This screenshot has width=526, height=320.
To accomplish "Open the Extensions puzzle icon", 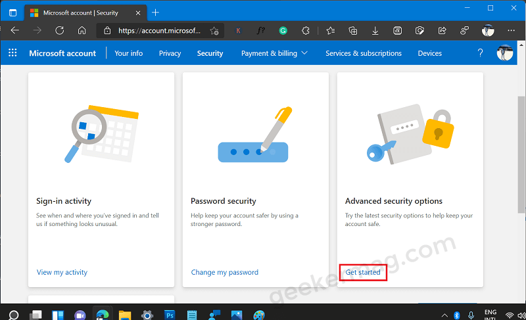I will [x=306, y=31].
